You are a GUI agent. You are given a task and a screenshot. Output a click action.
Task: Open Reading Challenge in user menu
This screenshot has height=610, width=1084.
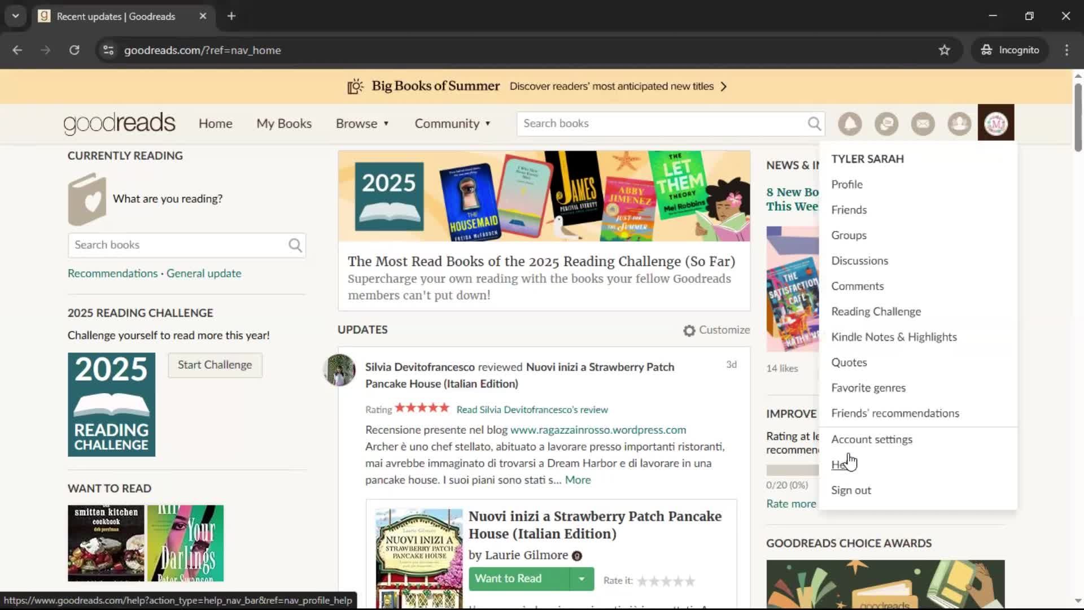point(876,312)
